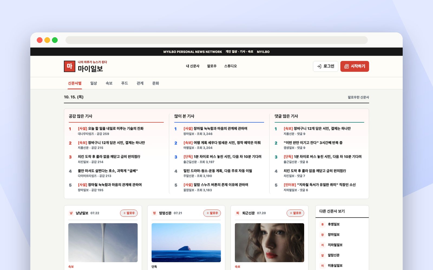
Task: Click the 지 badge beside 지하철일보
Action: click(x=322, y=245)
